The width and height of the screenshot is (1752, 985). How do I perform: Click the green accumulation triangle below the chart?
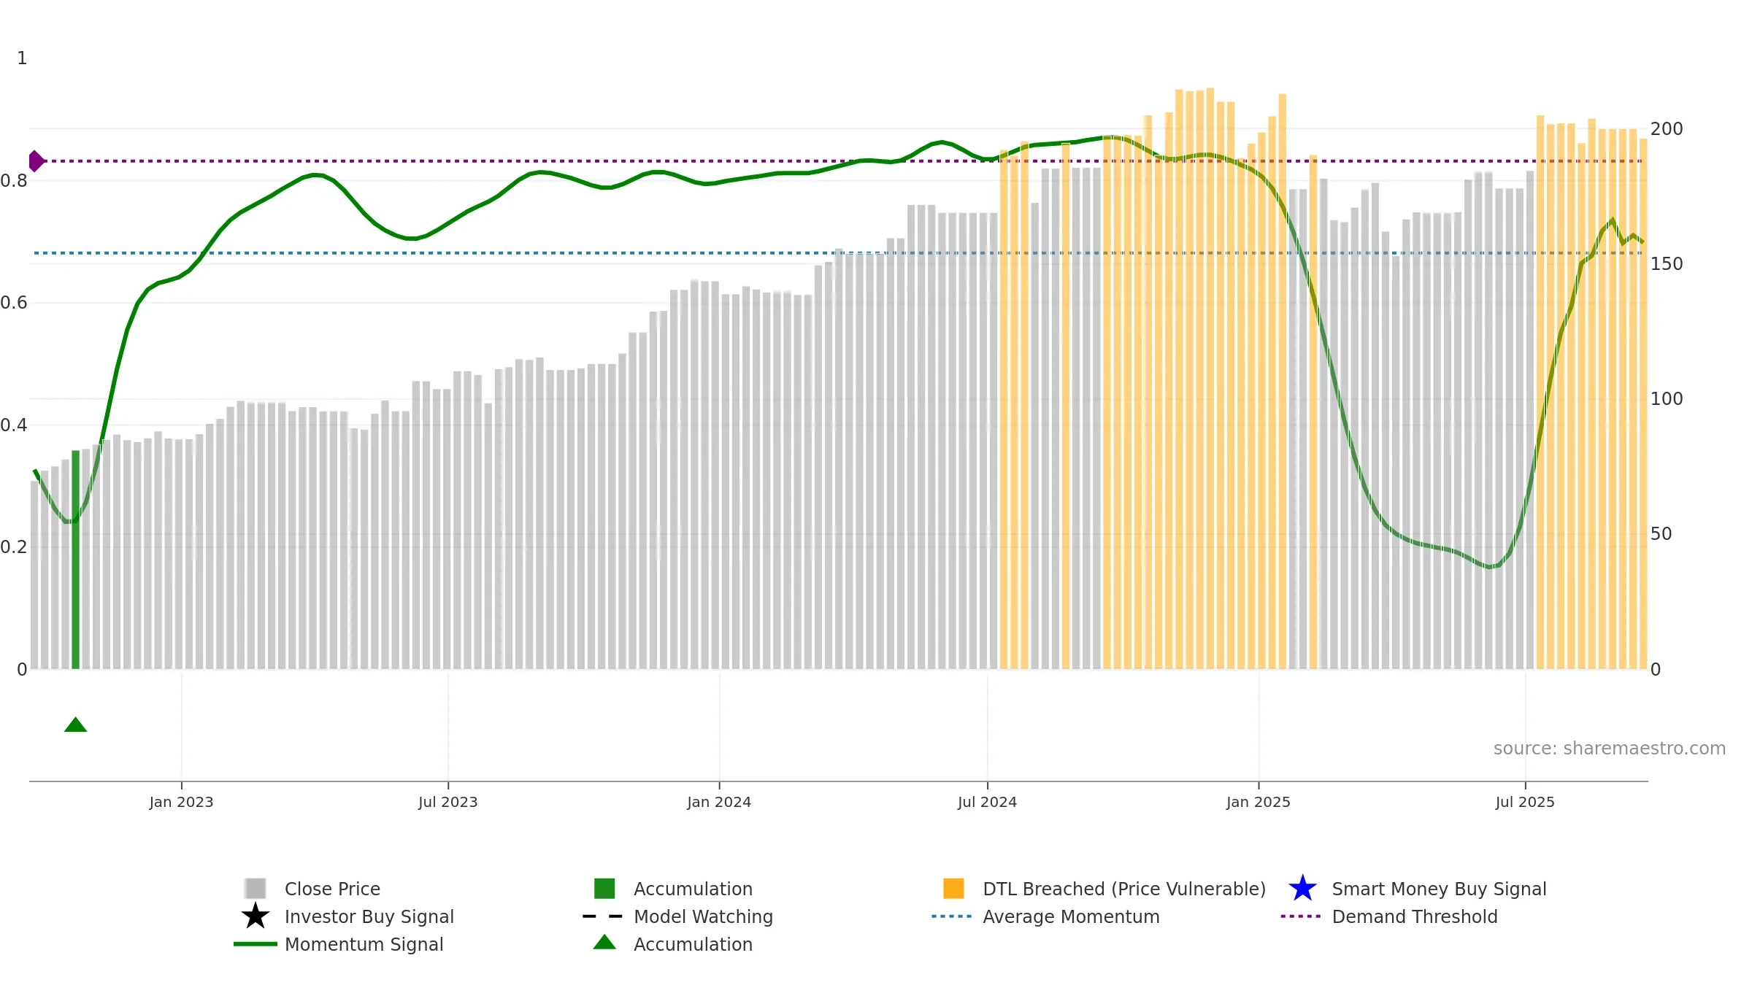75,725
